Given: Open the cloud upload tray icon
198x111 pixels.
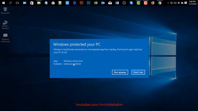Looking at the screenshot, I should pyautogui.click(x=182, y=3).
